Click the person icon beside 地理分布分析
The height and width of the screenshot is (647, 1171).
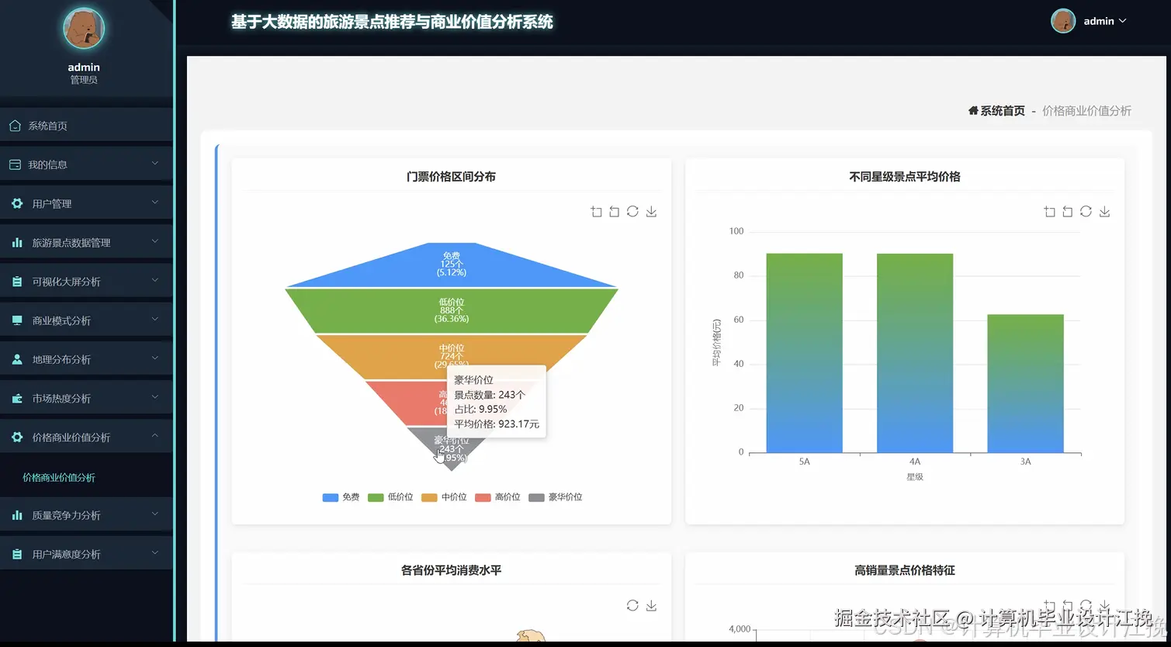[x=17, y=359]
